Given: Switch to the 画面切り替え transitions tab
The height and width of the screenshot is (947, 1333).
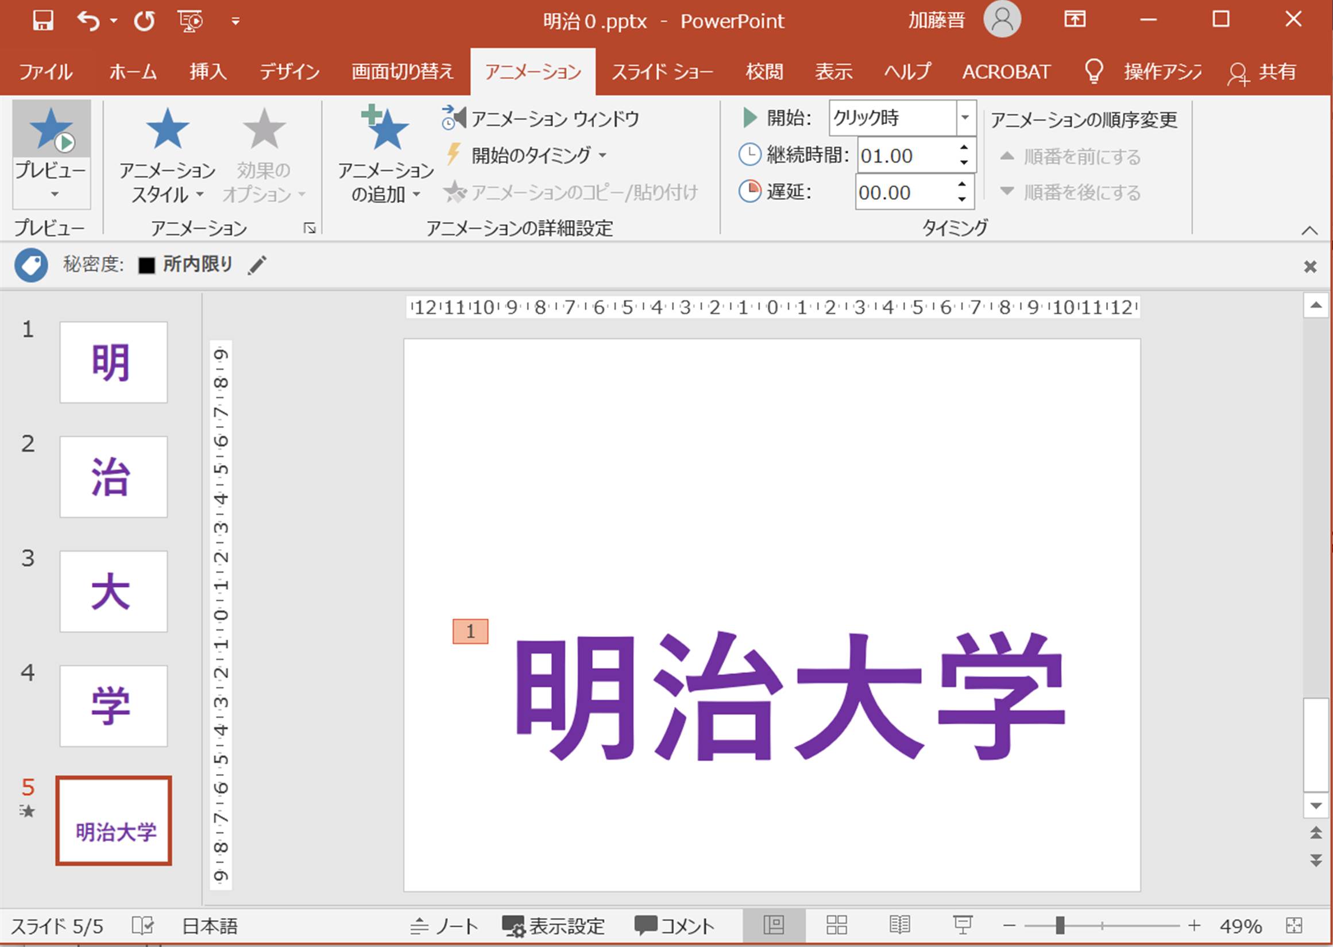Looking at the screenshot, I should [x=403, y=72].
